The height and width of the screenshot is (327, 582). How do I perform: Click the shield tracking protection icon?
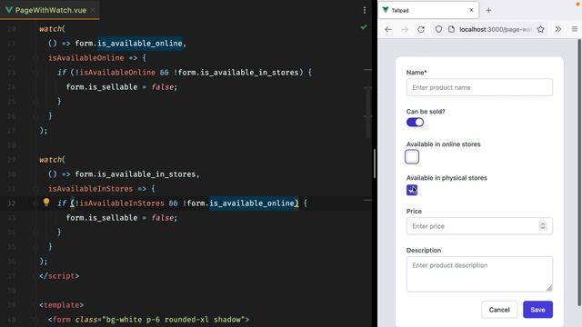[438, 29]
